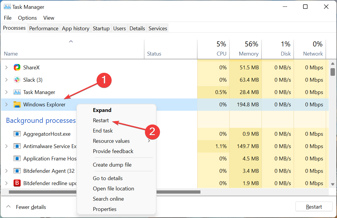Click the Slack app icon
The height and width of the screenshot is (218, 337).
point(17,80)
